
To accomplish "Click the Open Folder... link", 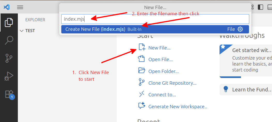I will (x=163, y=71).
